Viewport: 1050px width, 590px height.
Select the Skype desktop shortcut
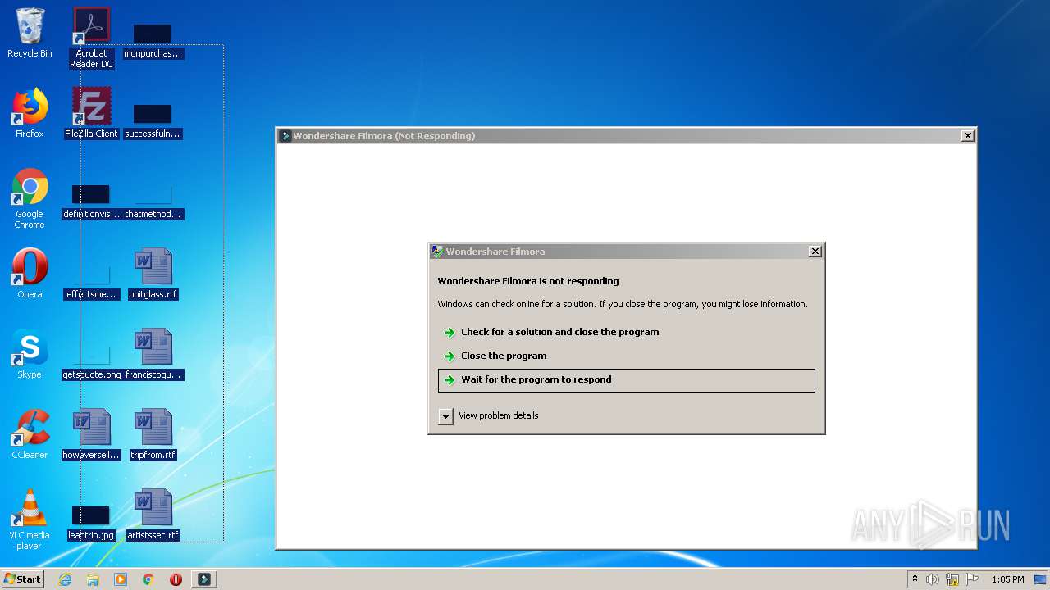point(30,354)
